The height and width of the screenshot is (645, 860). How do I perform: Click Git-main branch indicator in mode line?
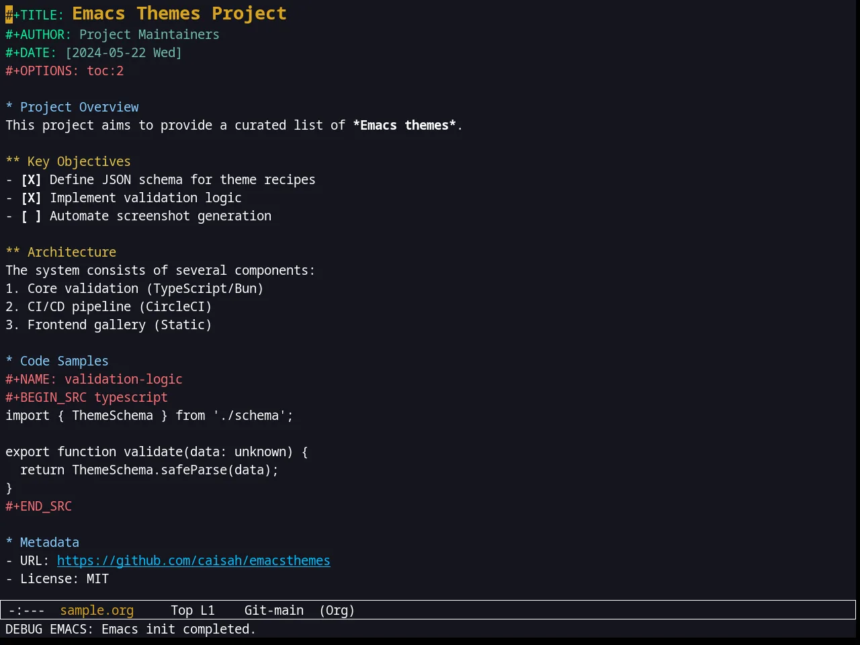(274, 611)
